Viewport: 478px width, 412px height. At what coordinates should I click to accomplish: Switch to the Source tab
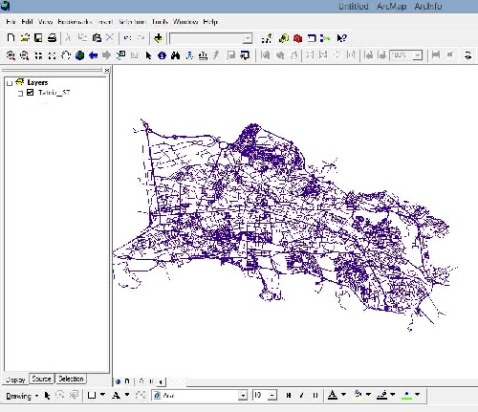pyautogui.click(x=41, y=379)
